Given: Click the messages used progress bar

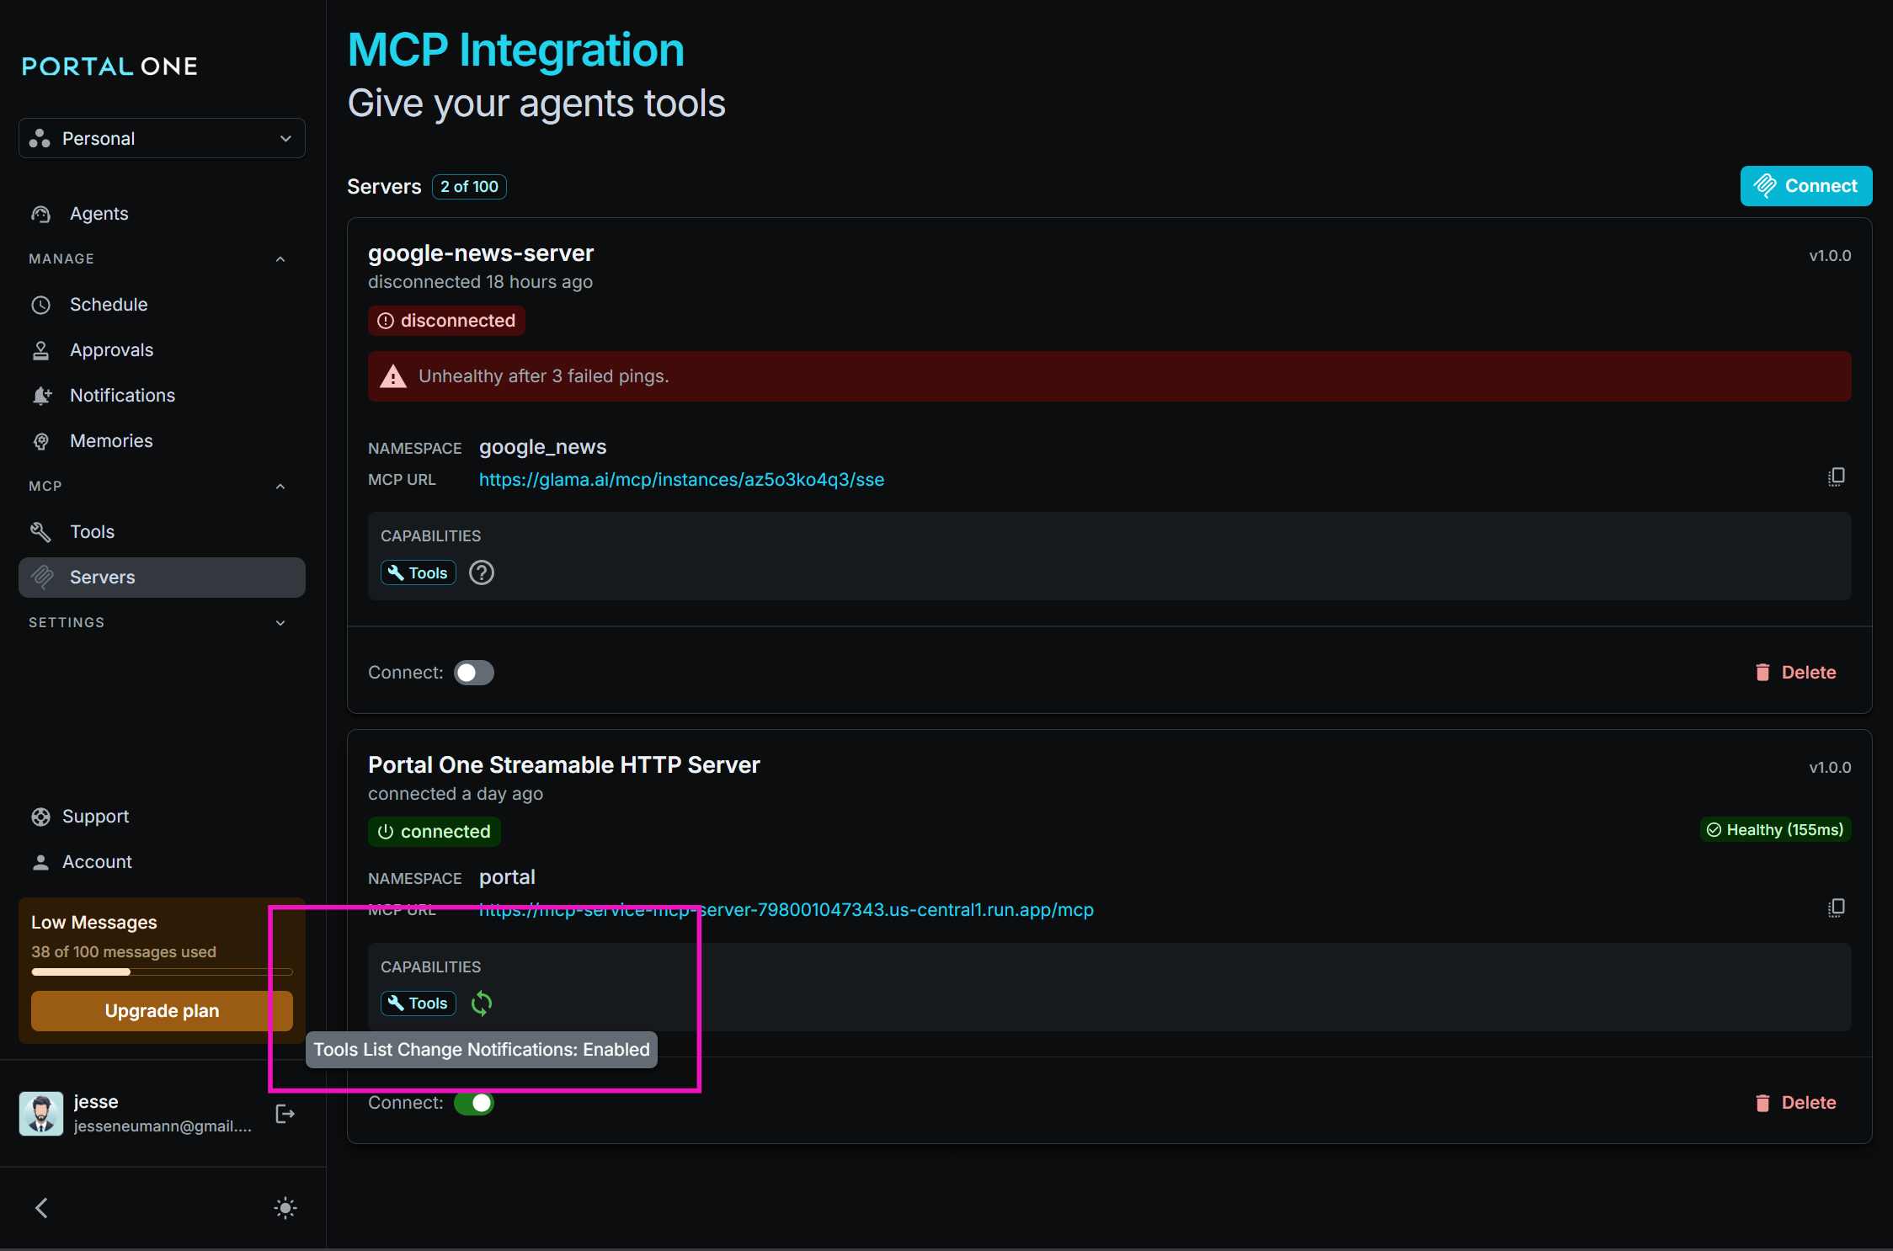Looking at the screenshot, I should [162, 972].
